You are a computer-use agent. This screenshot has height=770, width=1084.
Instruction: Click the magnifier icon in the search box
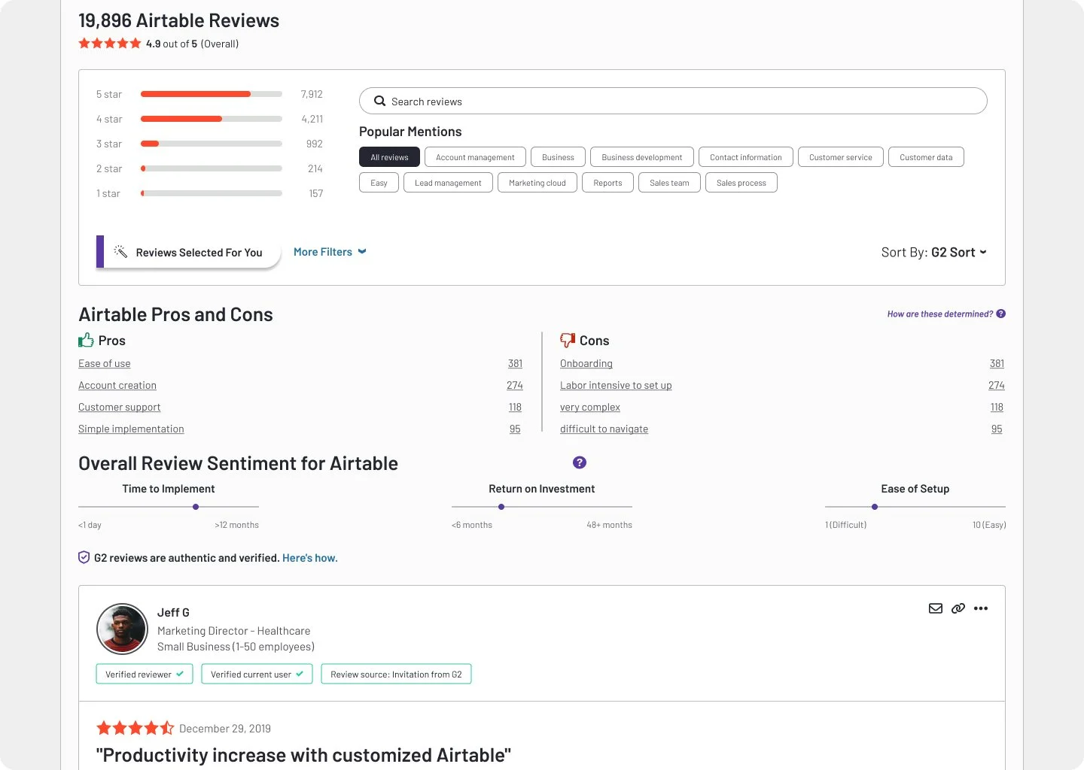[x=380, y=101]
